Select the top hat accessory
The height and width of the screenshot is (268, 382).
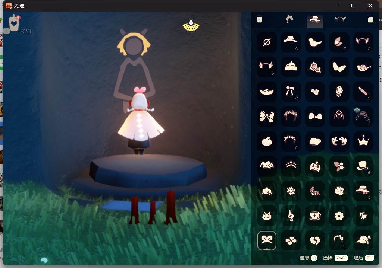[363, 166]
